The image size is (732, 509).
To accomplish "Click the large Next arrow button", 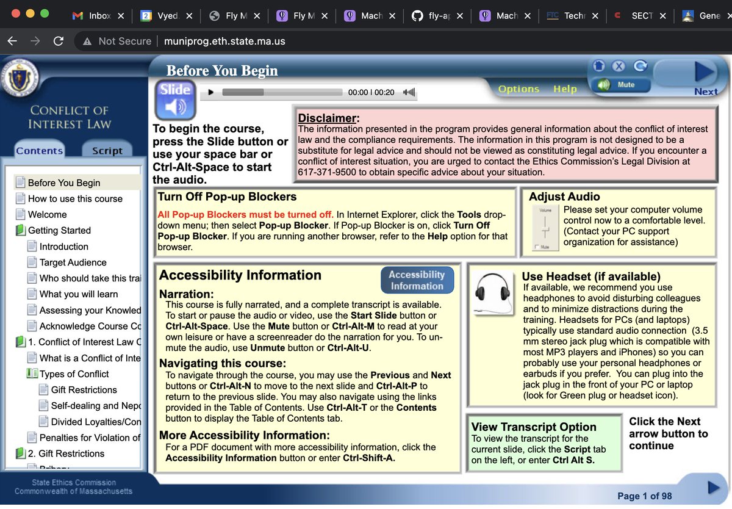I will click(x=705, y=73).
